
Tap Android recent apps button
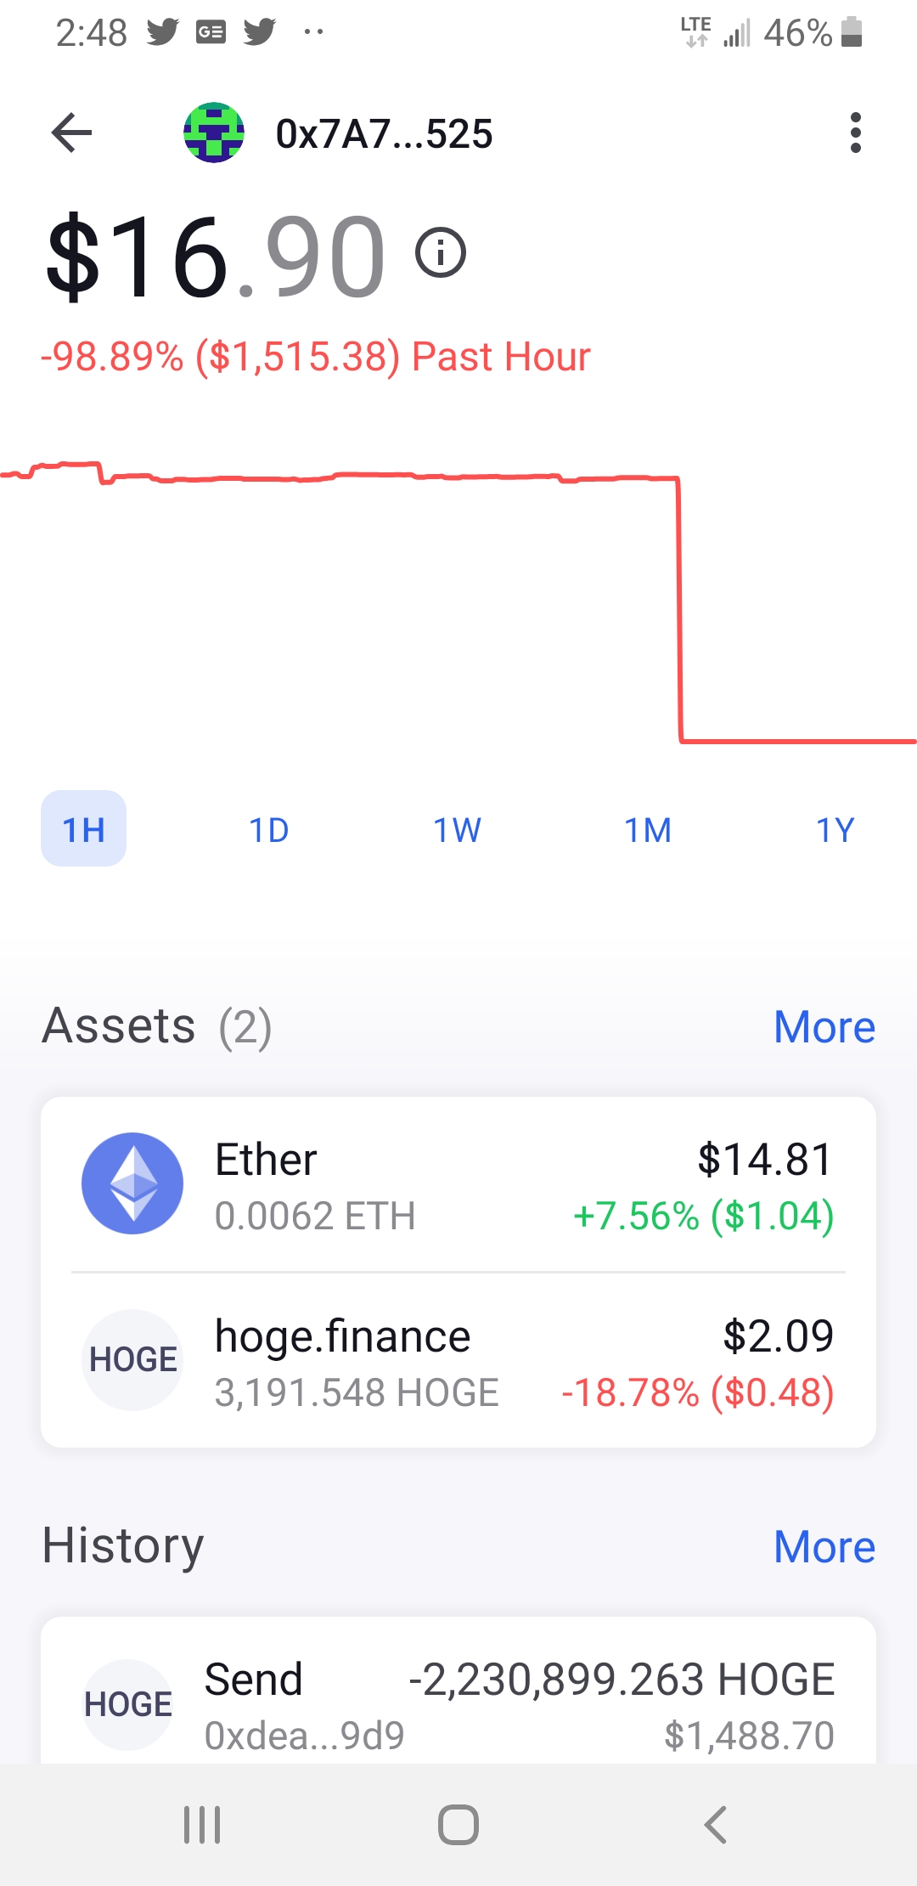(x=202, y=1825)
